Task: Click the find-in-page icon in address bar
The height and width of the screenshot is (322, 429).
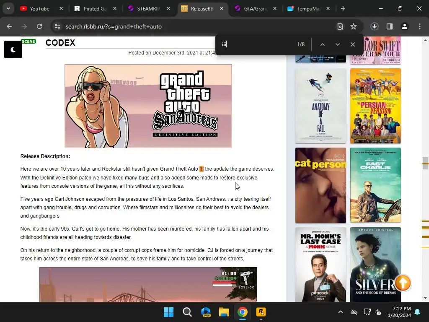Action: point(340,26)
